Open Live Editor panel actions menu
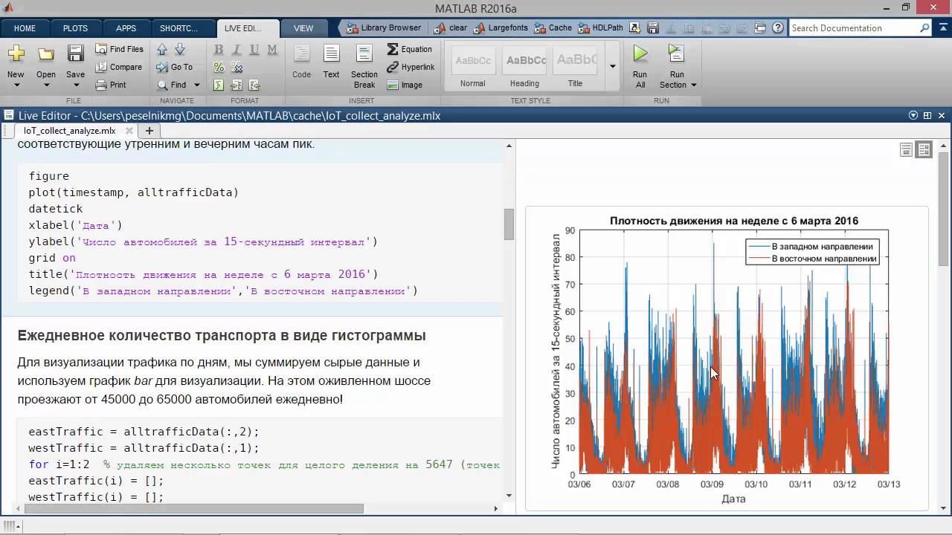 913,116
